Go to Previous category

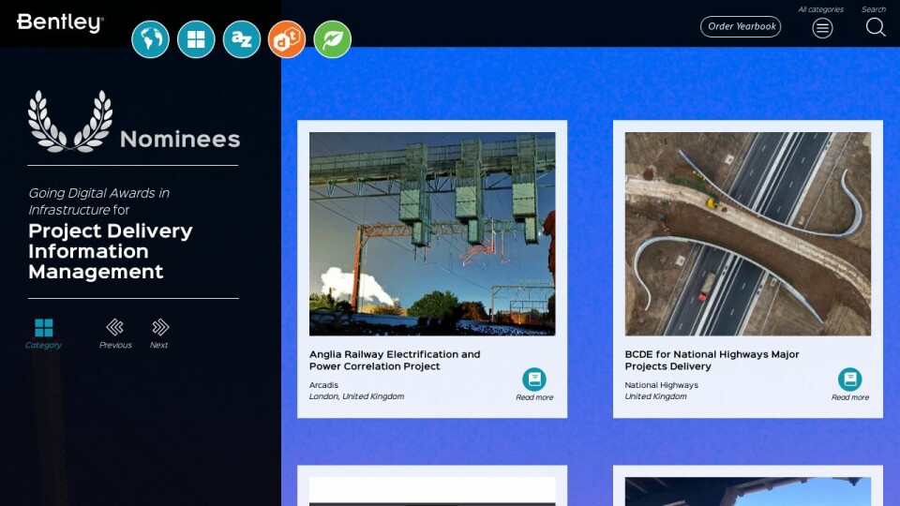[x=115, y=327]
